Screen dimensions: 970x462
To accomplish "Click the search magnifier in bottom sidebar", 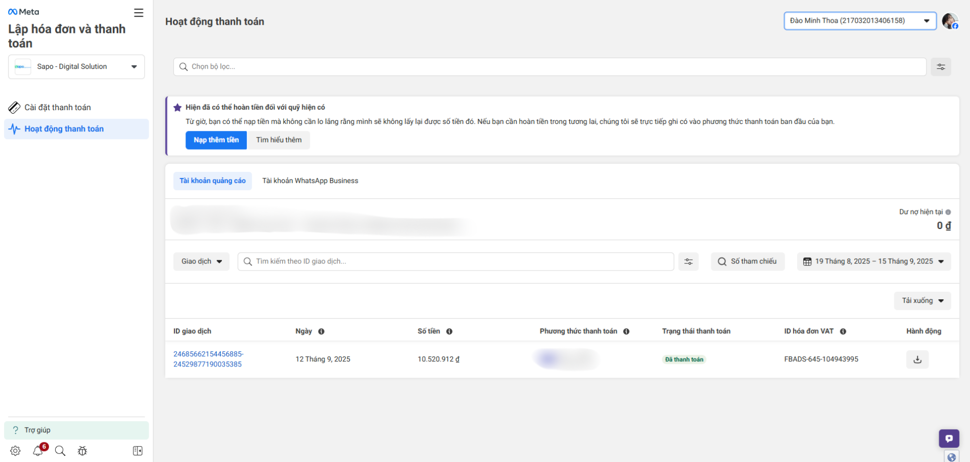I will [60, 451].
